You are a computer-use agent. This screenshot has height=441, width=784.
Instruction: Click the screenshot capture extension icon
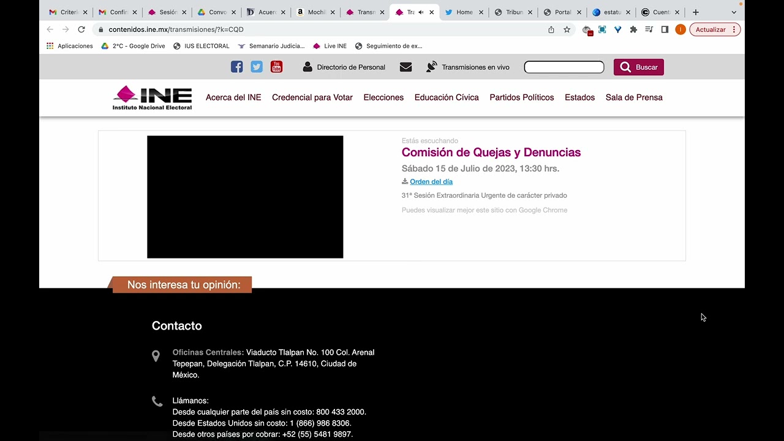point(602,29)
